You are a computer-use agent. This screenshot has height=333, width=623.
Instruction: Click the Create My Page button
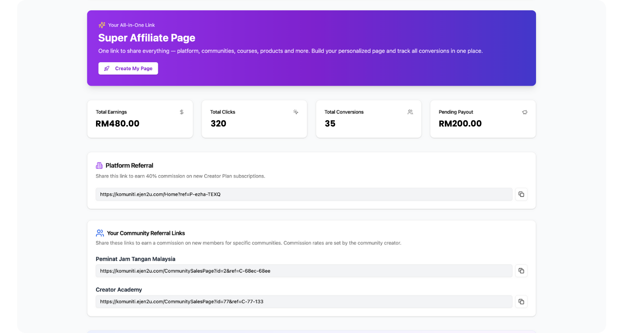point(128,68)
